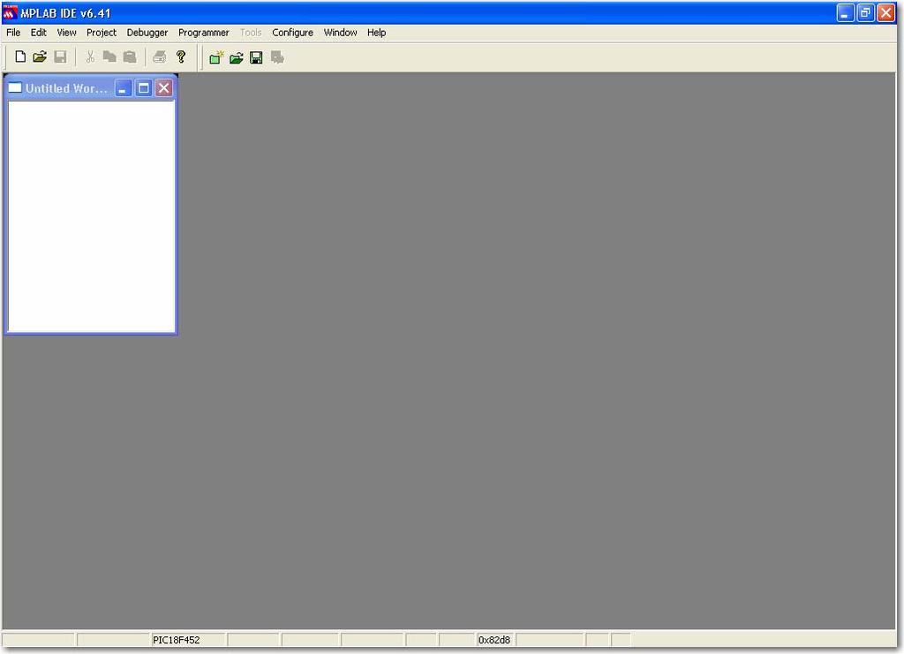The image size is (904, 654).
Task: Open the Project menu
Action: pyautogui.click(x=102, y=33)
